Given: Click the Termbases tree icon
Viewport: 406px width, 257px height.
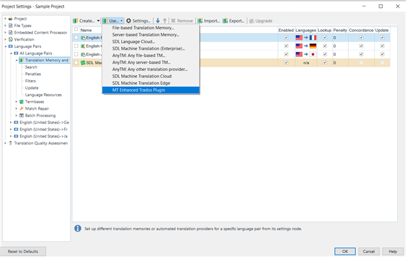Looking at the screenshot, I should (x=22, y=102).
